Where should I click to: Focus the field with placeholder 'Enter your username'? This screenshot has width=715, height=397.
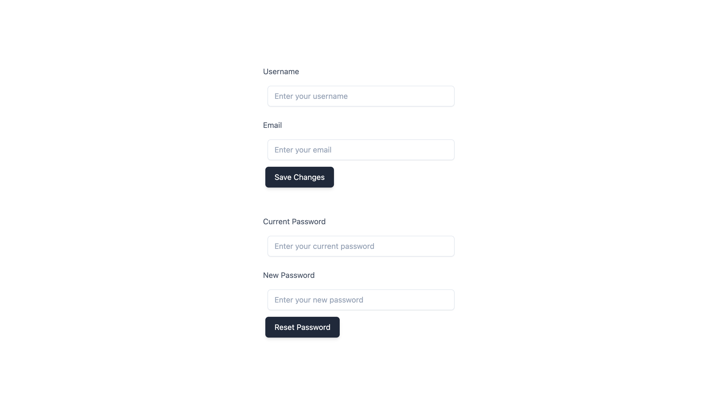pyautogui.click(x=361, y=96)
